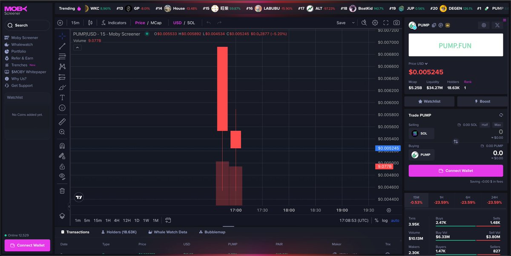
Task: Activate the zoom in tool
Action: [62, 132]
